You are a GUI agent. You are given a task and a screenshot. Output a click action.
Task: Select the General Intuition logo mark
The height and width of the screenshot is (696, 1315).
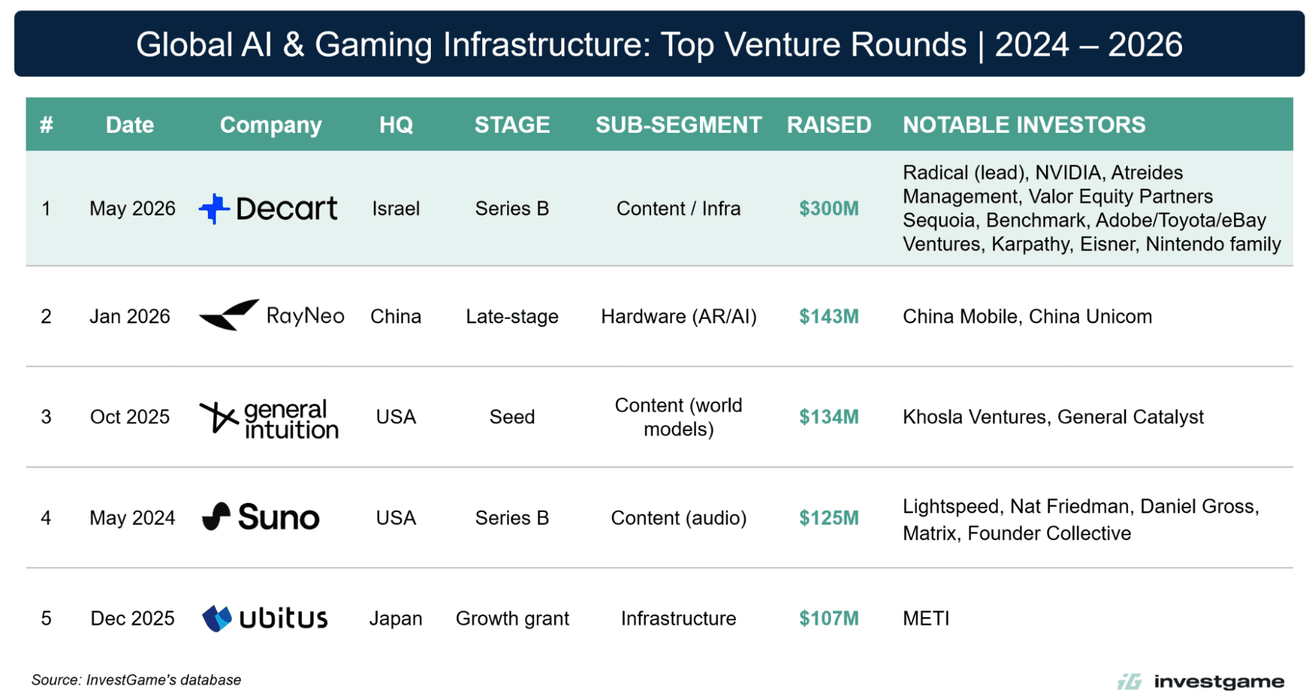pos(218,417)
